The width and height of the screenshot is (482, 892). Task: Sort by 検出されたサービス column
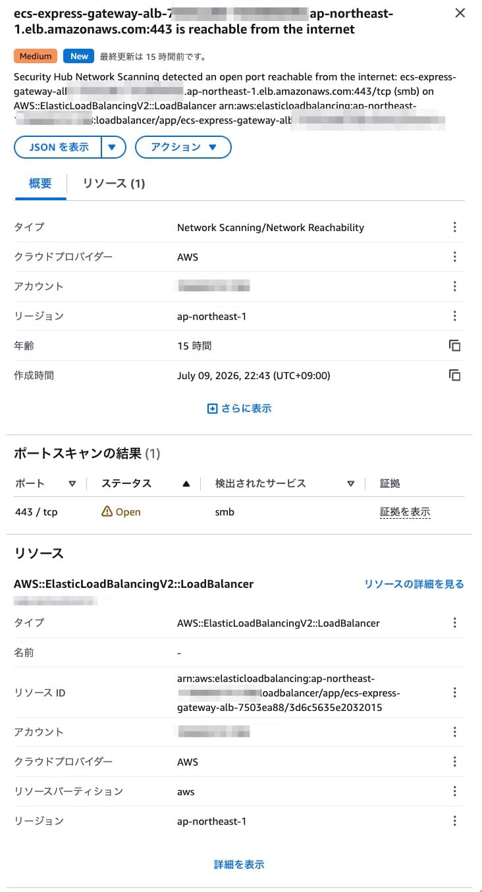pos(351,484)
